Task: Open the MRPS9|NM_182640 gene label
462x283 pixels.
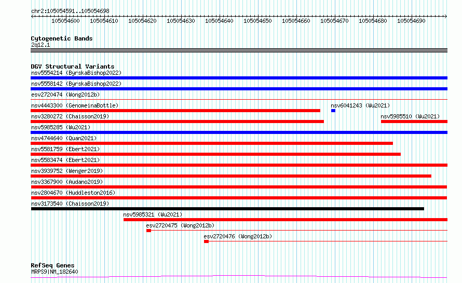Action: (x=55, y=272)
